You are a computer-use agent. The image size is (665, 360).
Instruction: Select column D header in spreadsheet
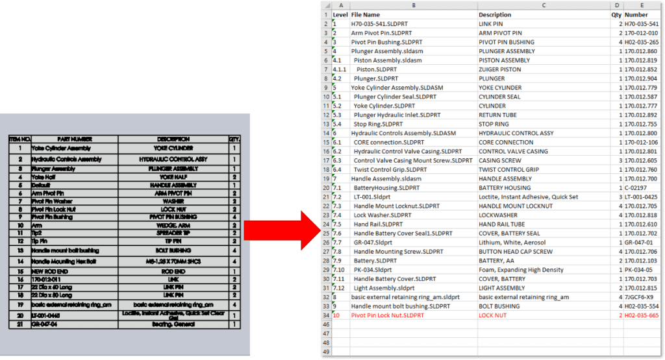pos(617,5)
